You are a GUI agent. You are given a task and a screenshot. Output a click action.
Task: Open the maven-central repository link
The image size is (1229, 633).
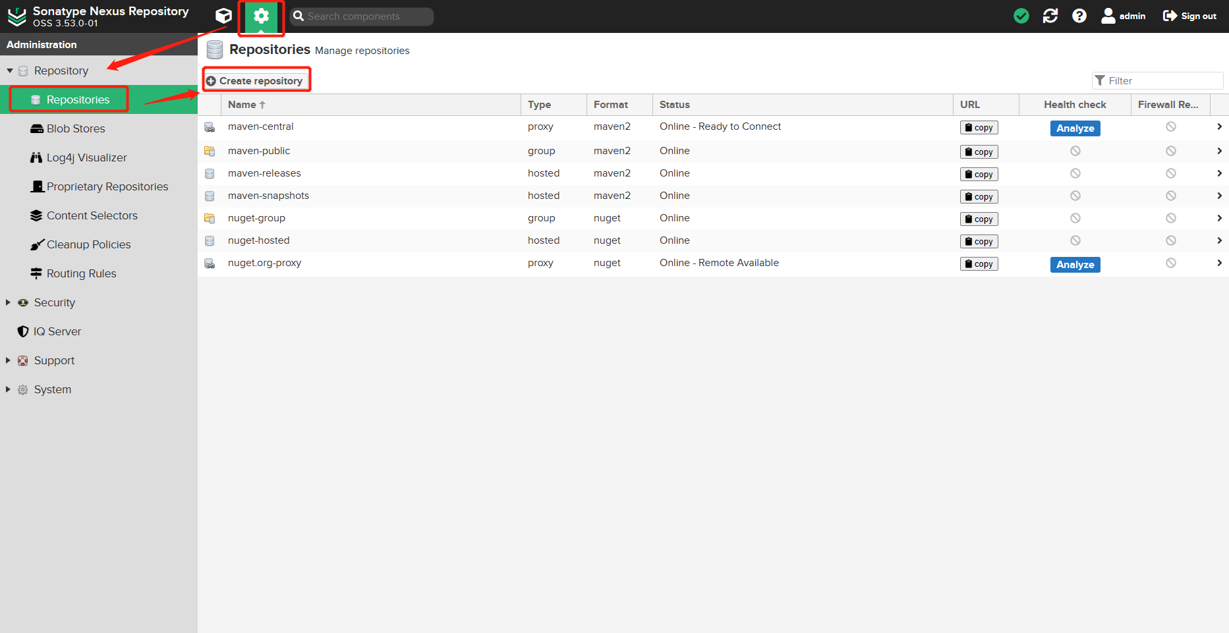point(260,126)
